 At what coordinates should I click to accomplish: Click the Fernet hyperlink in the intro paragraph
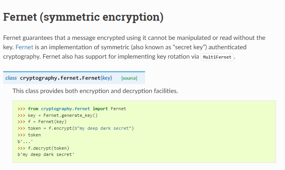(x=24, y=47)
